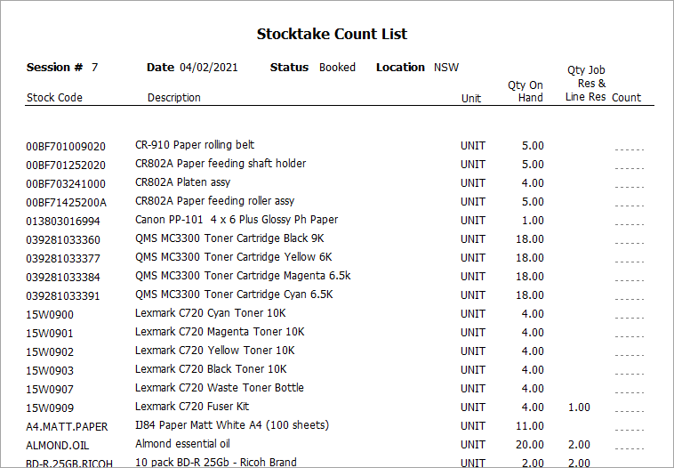The width and height of the screenshot is (674, 468).
Task: Click the date value 04/02/2021
Action: 208,68
